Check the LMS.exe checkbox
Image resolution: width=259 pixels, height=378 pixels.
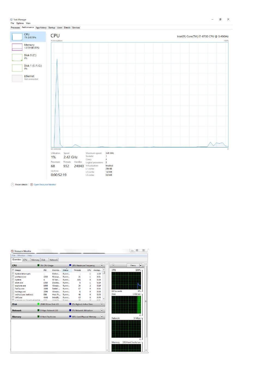[13, 297]
